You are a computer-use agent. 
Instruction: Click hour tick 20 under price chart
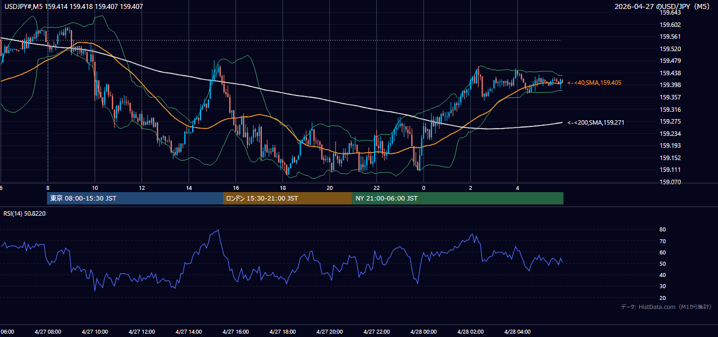(x=330, y=188)
